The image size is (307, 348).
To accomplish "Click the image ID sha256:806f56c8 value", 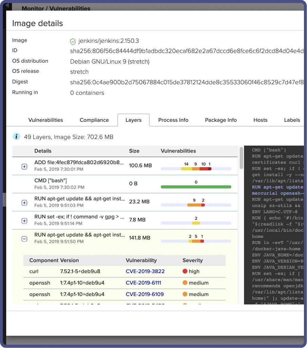I will click(x=187, y=51).
